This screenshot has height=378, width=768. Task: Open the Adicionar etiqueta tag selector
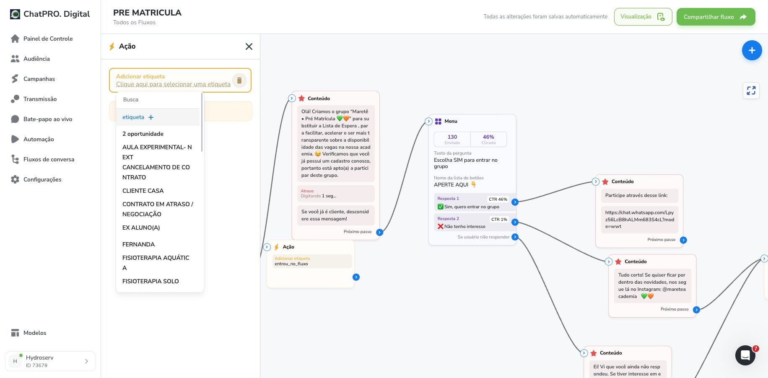pos(173,84)
